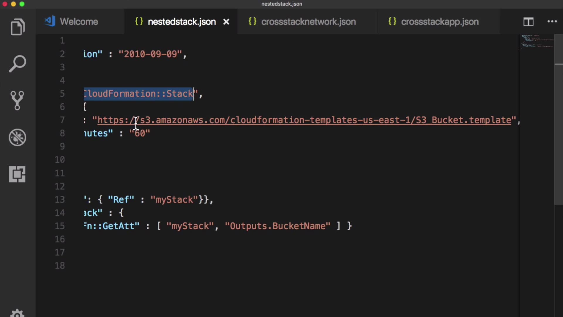Click the code minimap preview
563x317 pixels.
click(x=537, y=42)
